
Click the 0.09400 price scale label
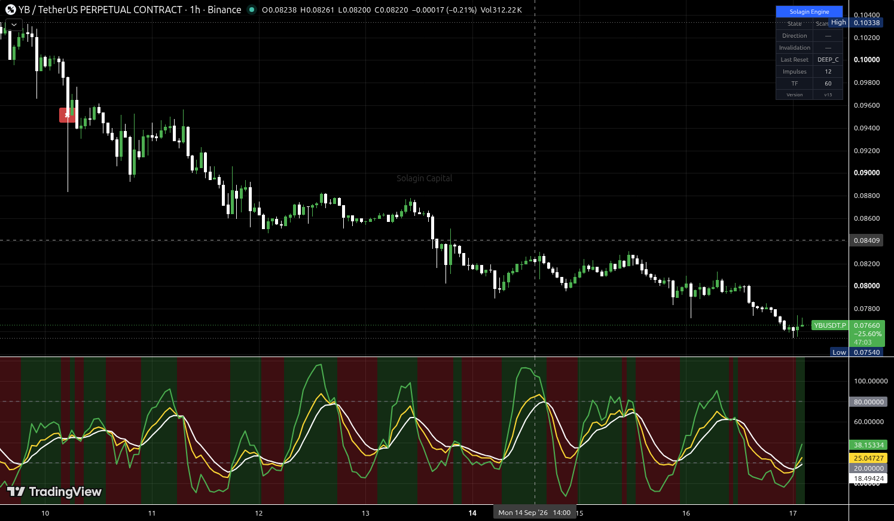pos(866,128)
